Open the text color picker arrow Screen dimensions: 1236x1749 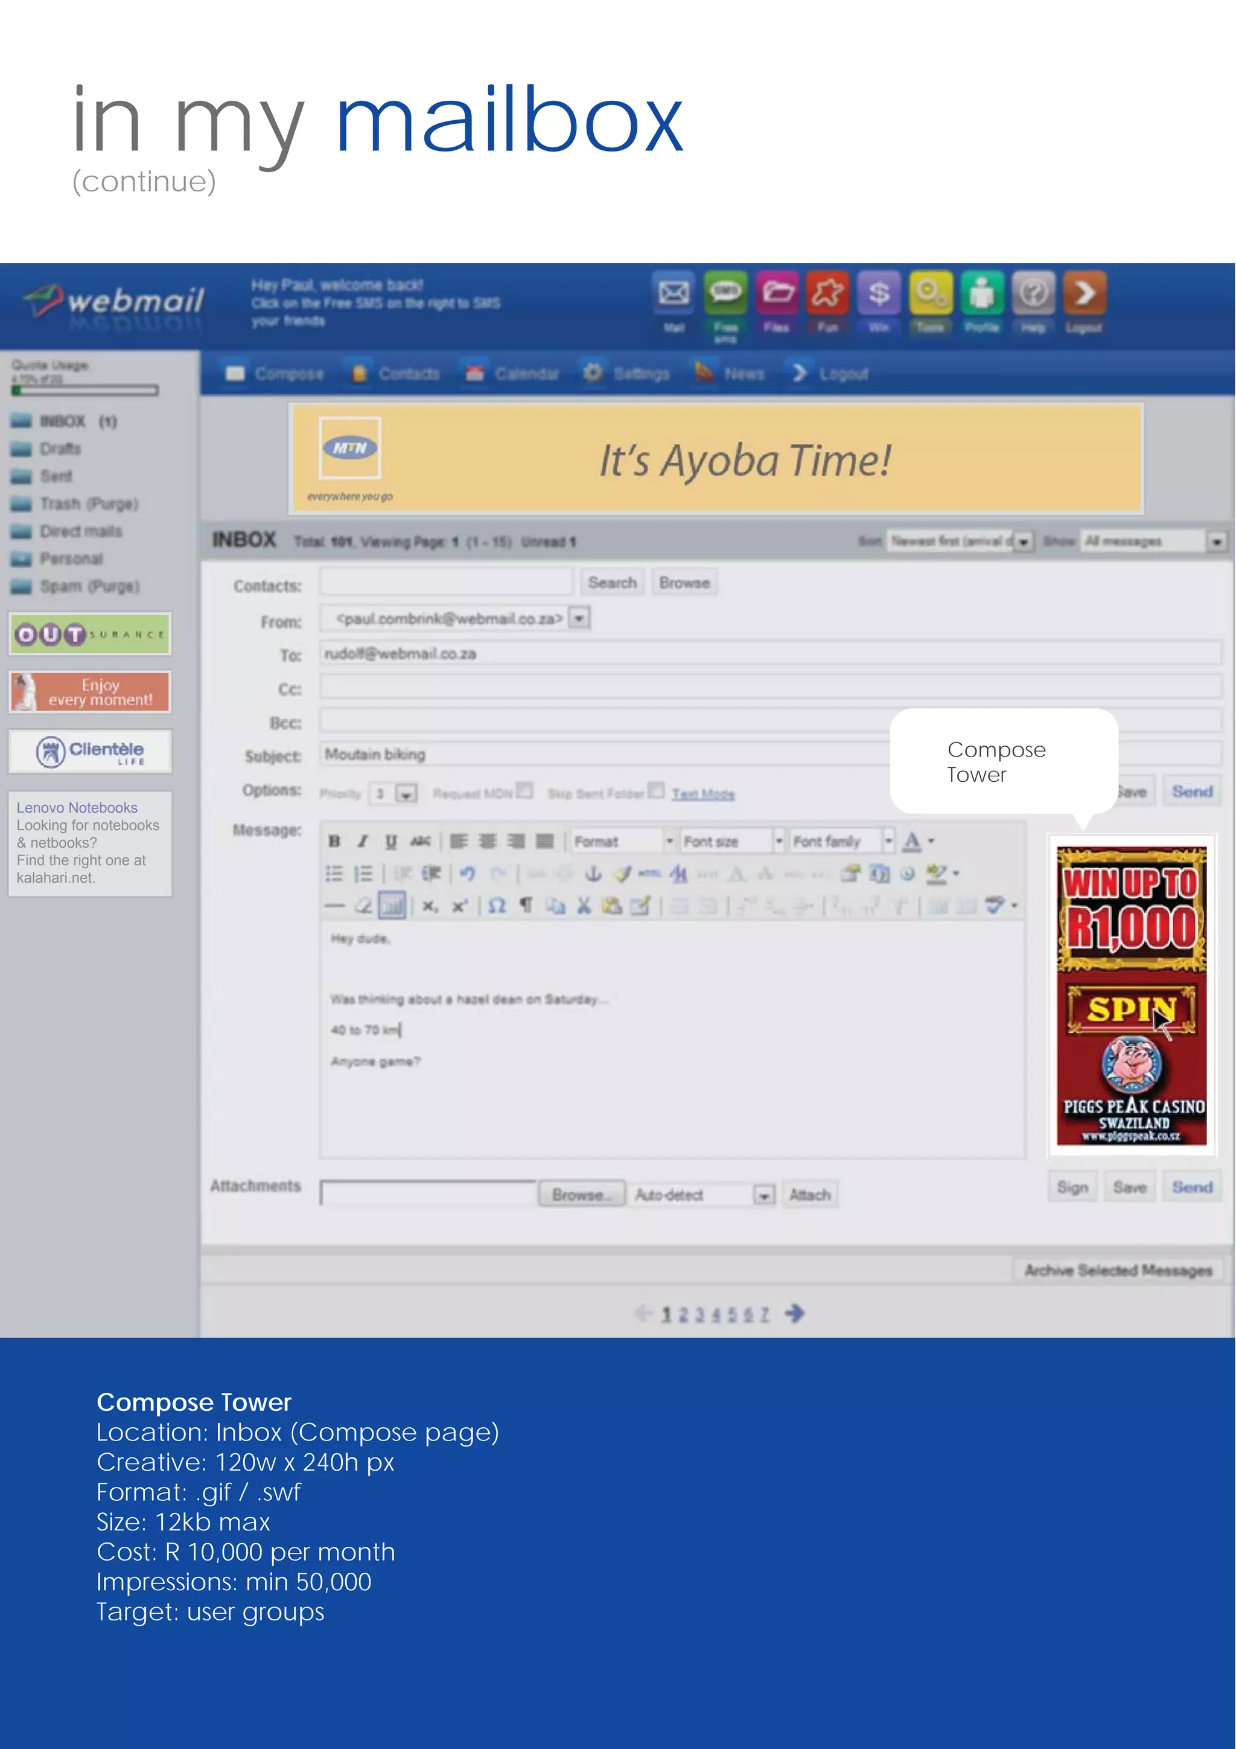(931, 842)
